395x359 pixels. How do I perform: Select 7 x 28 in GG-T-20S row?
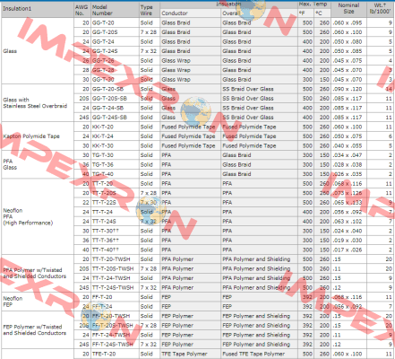point(149,32)
